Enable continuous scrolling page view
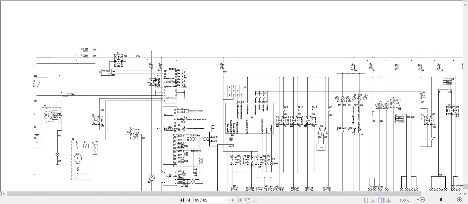The height and width of the screenshot is (204, 468). pyautogui.click(x=373, y=200)
